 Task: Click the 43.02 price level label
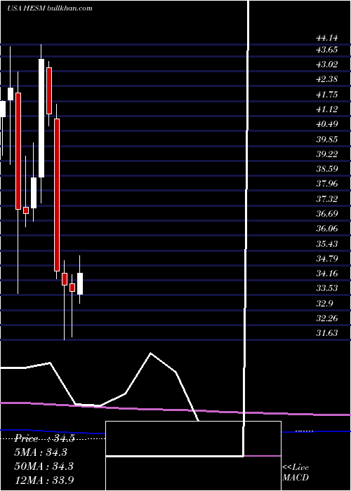point(327,65)
